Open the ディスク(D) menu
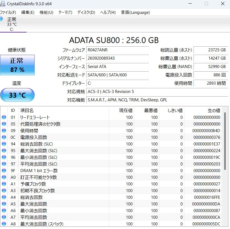 (86, 12)
